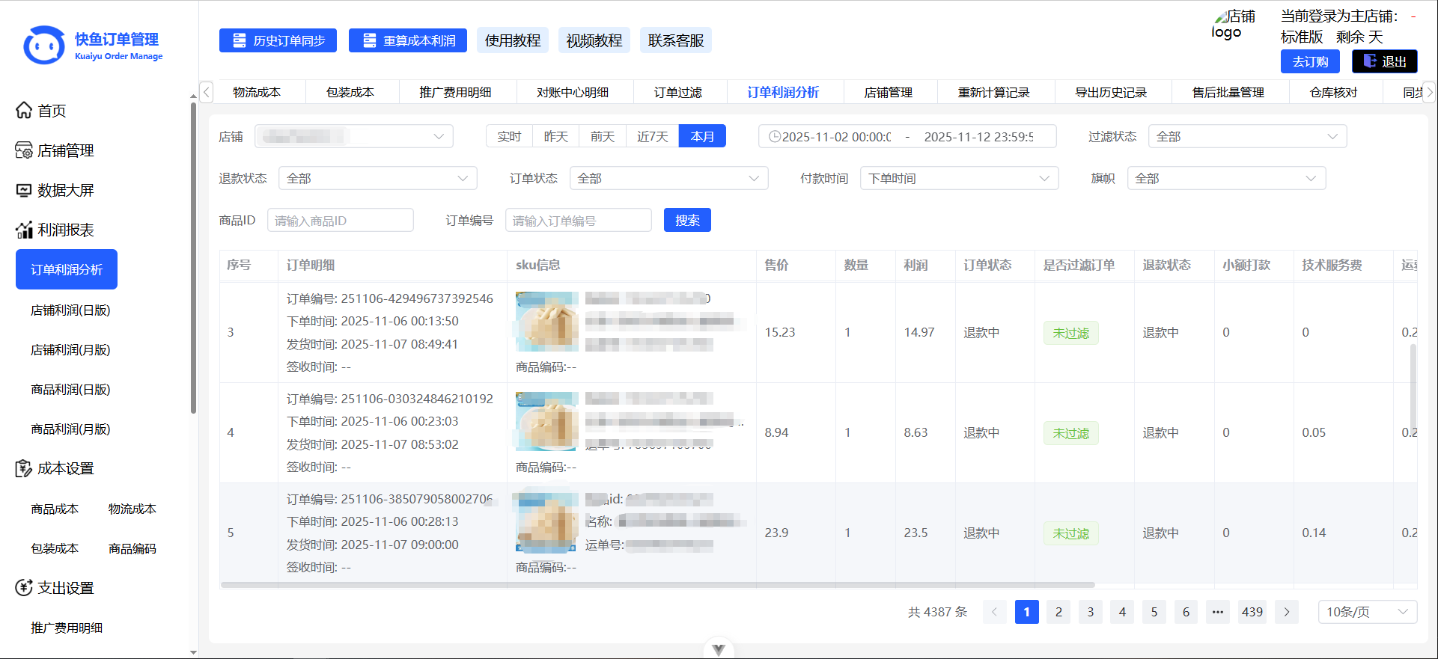The width and height of the screenshot is (1438, 659).
Task: Click the 店铺管理 sidebar icon
Action: click(24, 150)
